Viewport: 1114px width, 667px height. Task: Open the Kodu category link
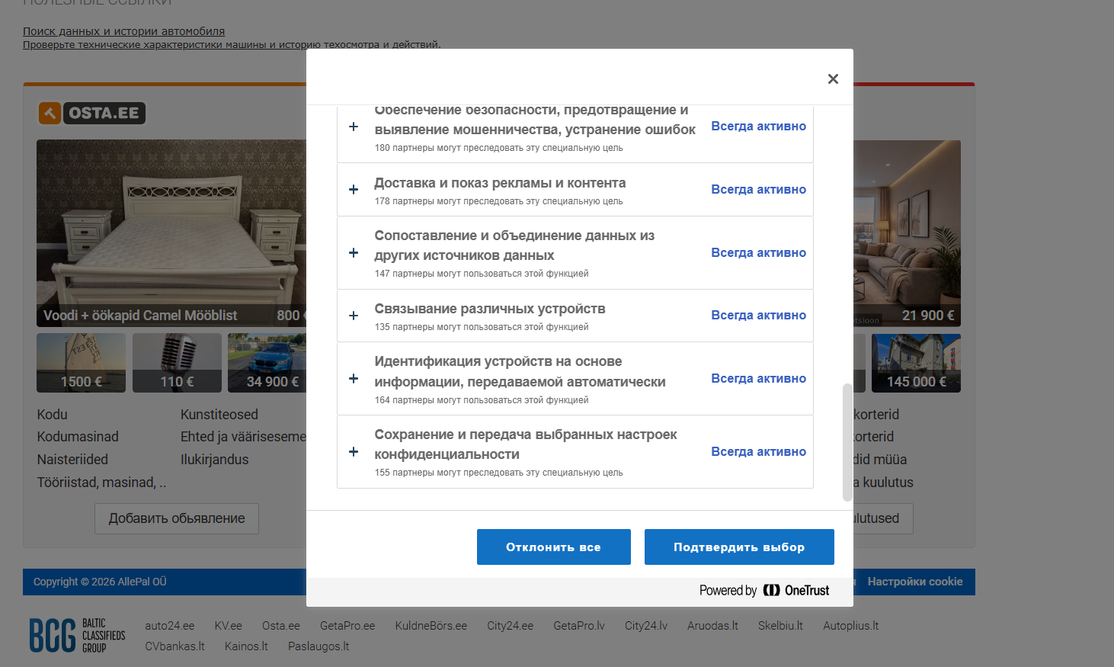(x=53, y=415)
